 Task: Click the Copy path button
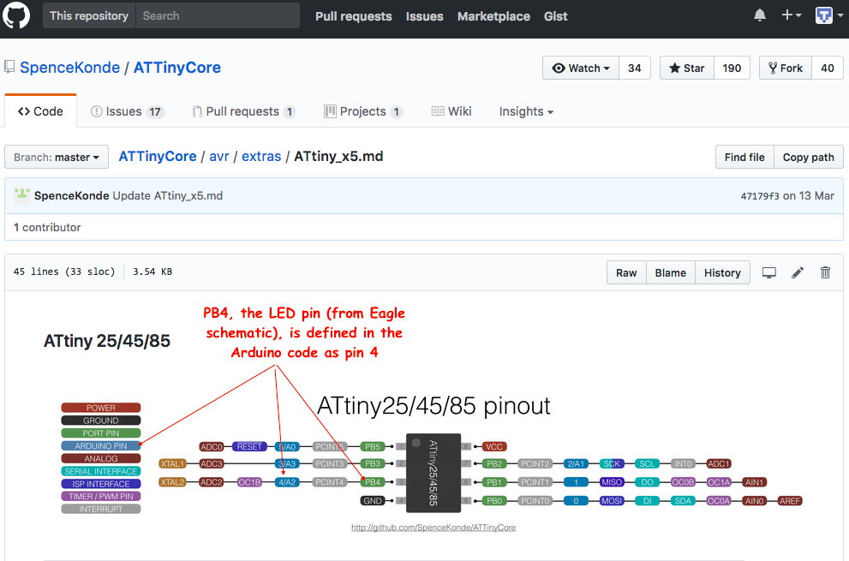pos(809,157)
